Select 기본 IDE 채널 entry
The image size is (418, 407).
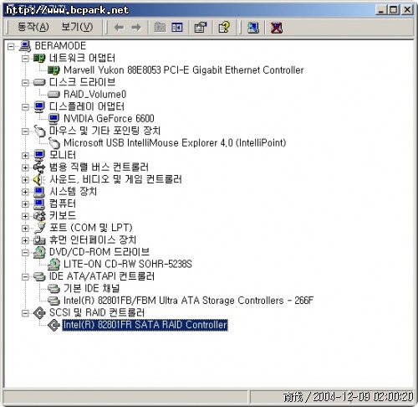tap(92, 288)
